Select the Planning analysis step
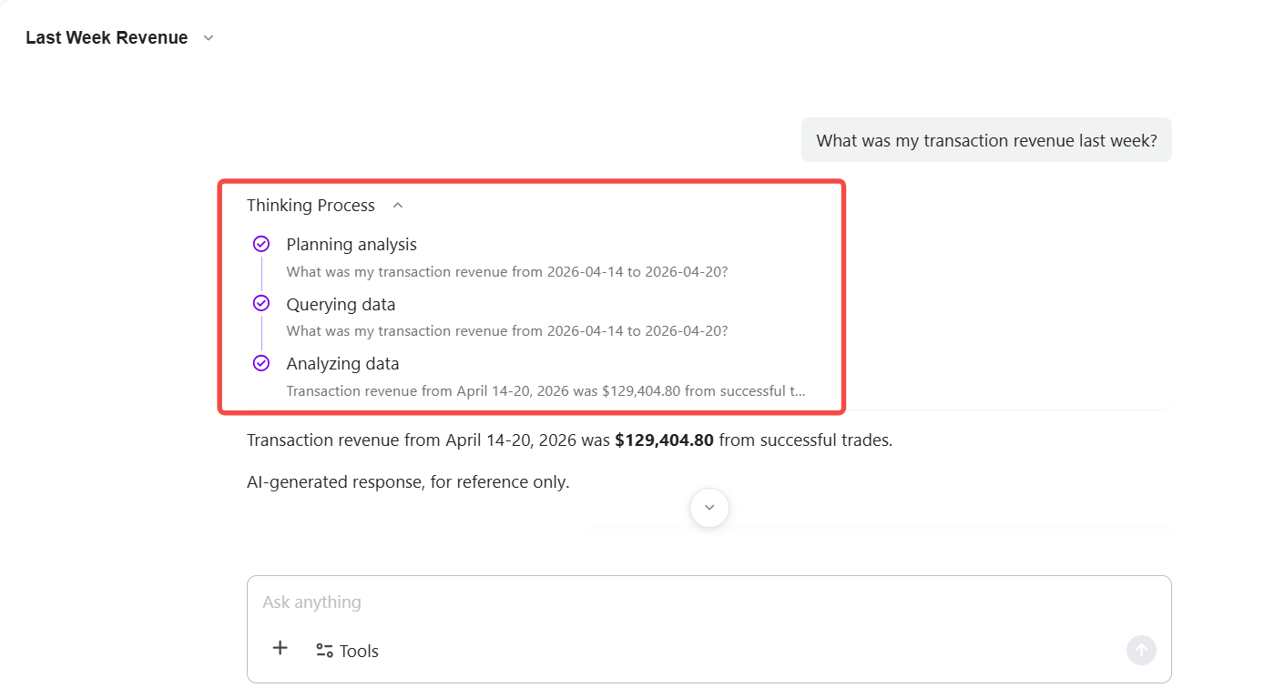 (352, 245)
